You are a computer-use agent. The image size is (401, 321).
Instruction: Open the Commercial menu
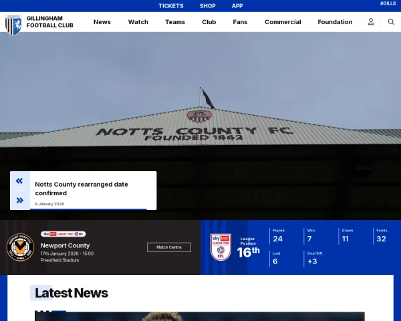click(x=283, y=22)
